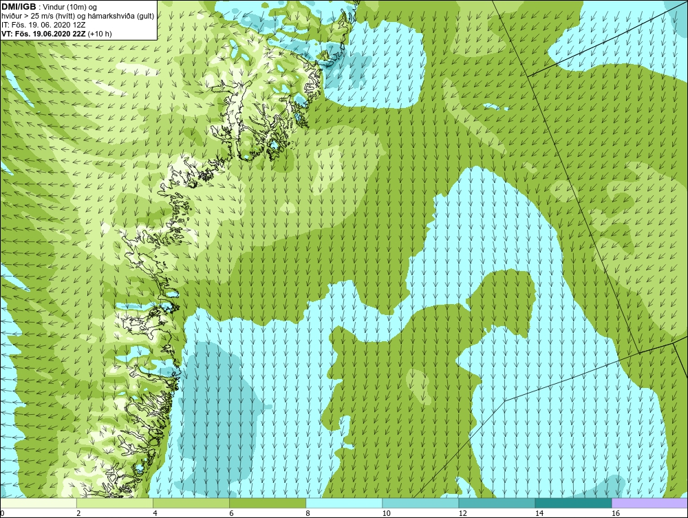Click the 2–4 m/s light green swatch
Screen dimensions: 688x518
click(115, 503)
